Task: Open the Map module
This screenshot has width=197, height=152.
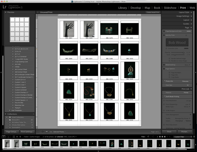Action: [147, 8]
